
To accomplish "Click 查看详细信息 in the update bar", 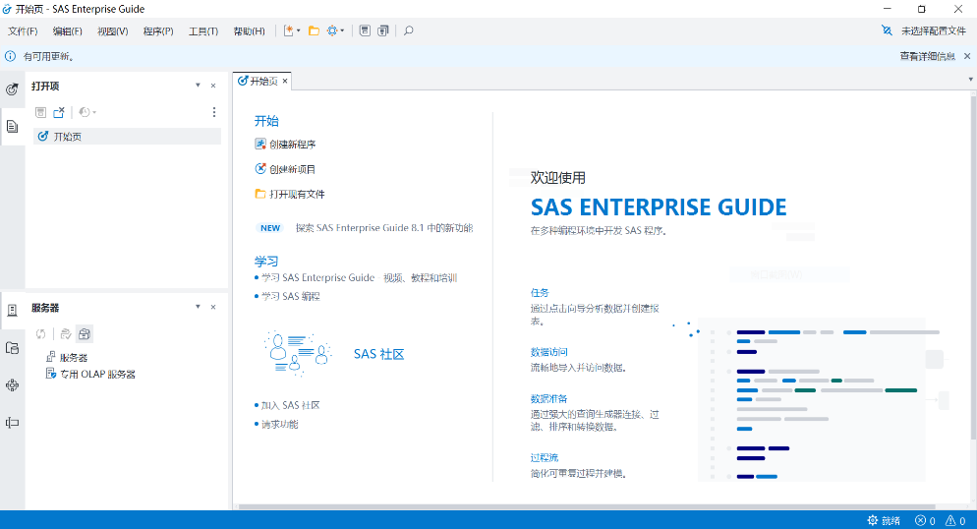I will pos(927,56).
